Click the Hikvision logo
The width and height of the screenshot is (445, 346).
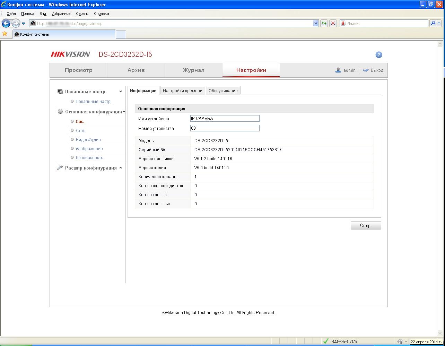(71, 54)
